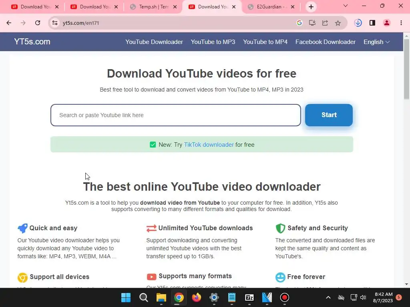Click the Chrome taskbar icon
This screenshot has width=410, height=307.
coord(179,297)
